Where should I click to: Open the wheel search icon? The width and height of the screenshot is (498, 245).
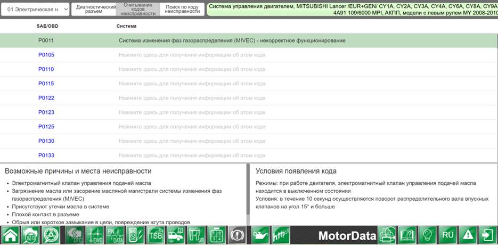(51, 235)
